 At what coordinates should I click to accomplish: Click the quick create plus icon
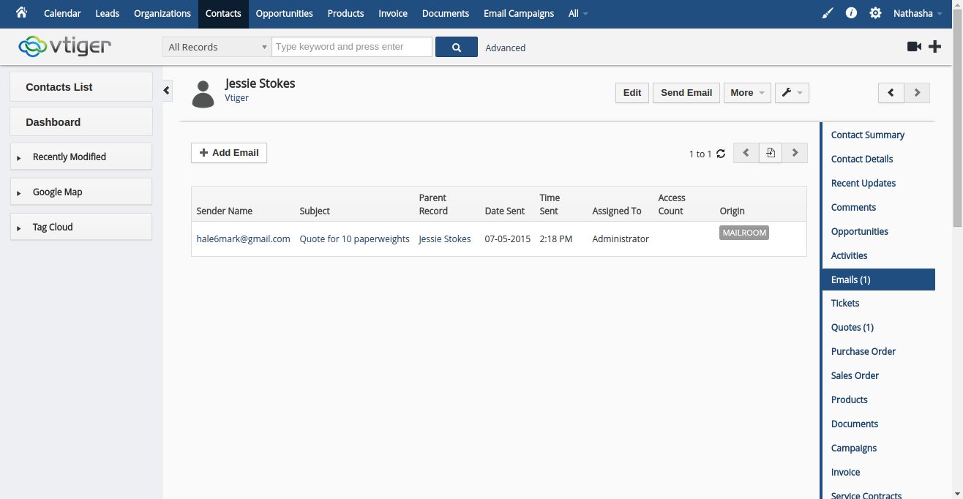pos(934,47)
